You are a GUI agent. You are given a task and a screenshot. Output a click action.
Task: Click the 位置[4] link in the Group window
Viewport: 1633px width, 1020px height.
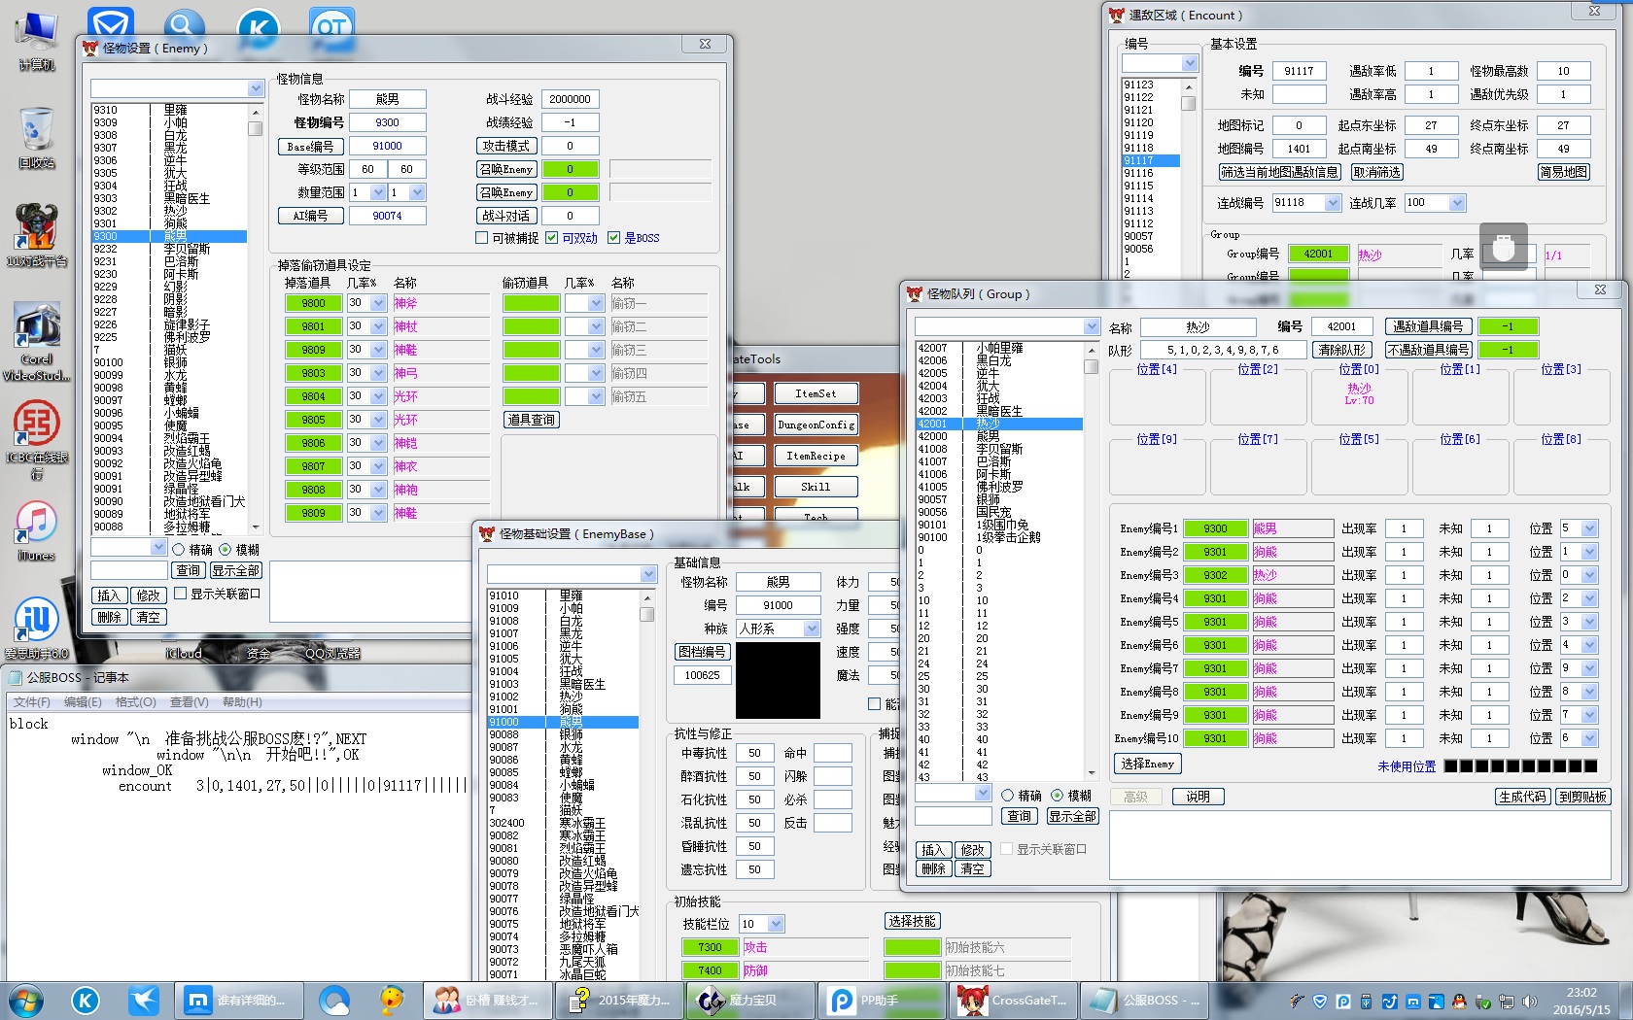(1157, 369)
